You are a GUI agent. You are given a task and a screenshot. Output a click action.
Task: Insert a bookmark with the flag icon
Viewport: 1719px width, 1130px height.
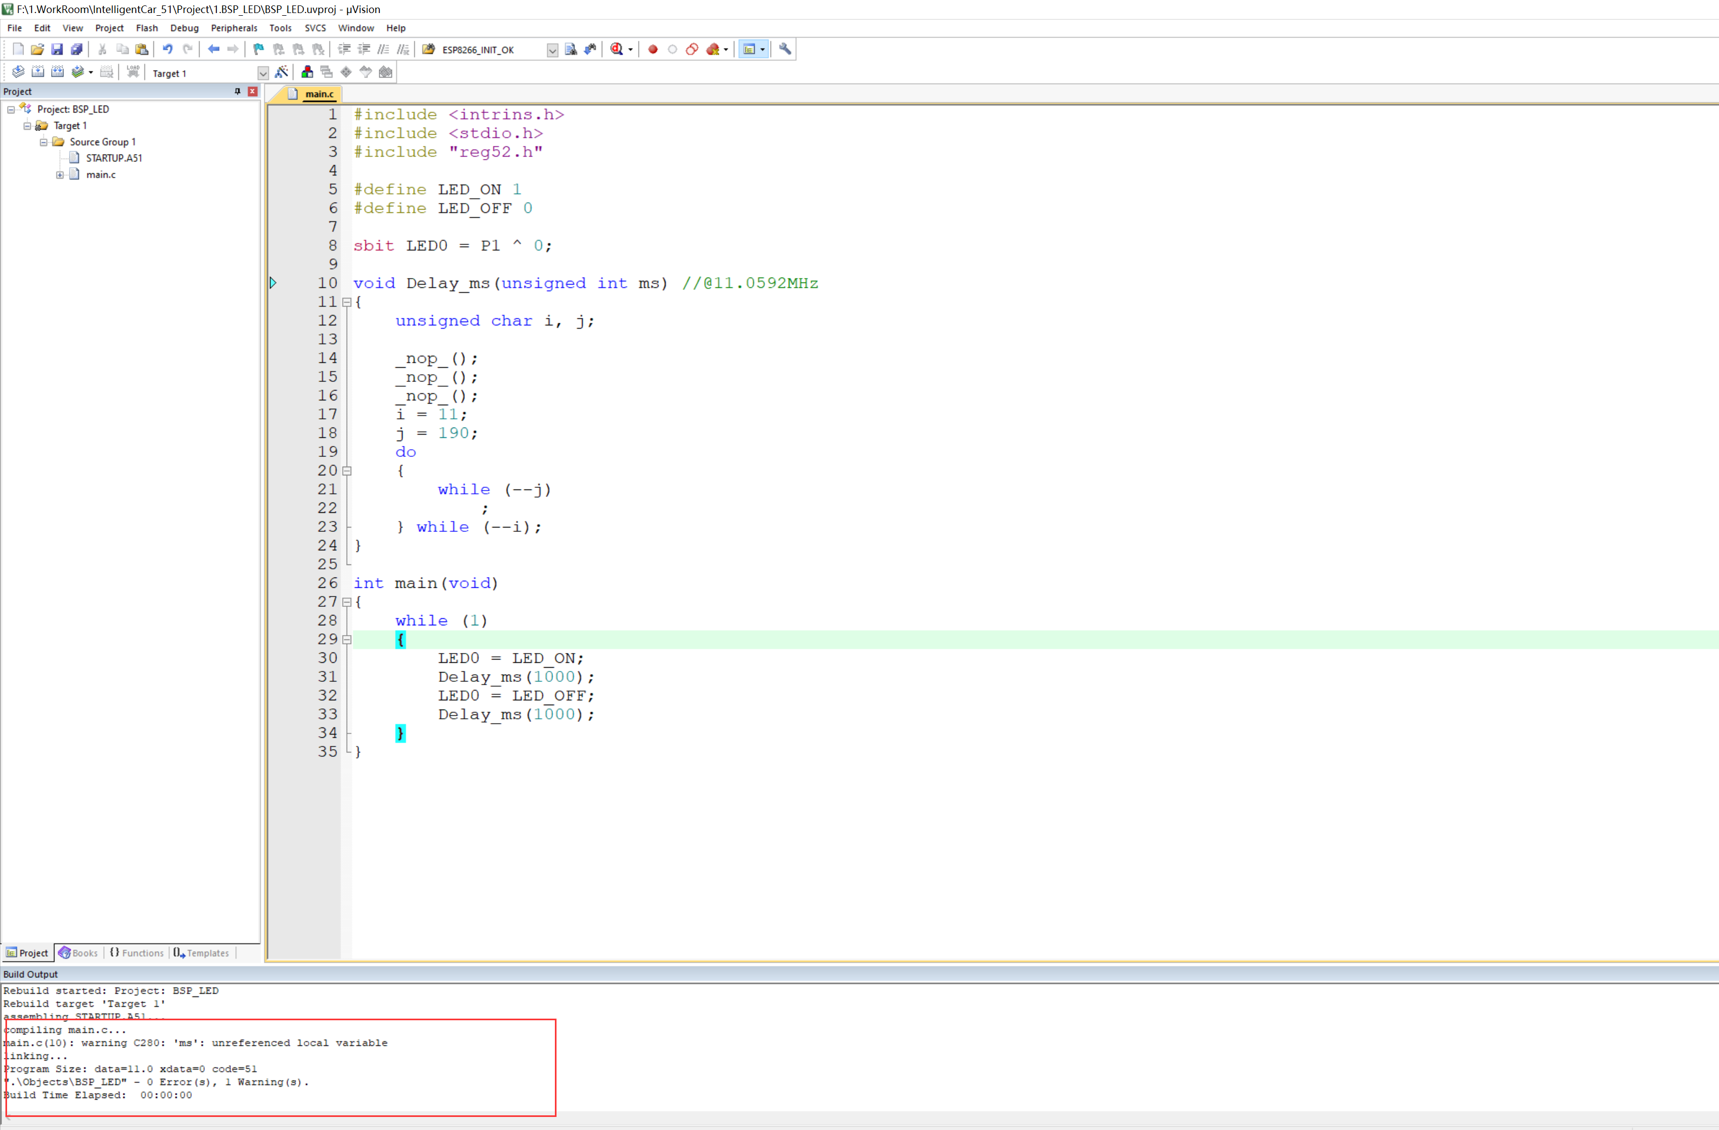pos(259,49)
